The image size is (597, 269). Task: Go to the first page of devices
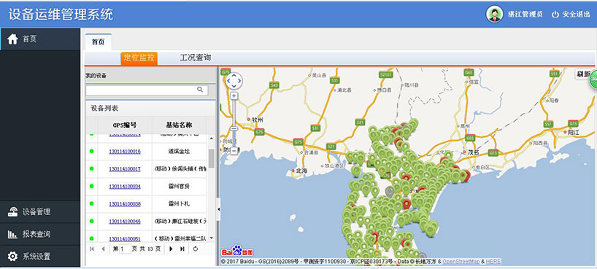[x=91, y=249]
